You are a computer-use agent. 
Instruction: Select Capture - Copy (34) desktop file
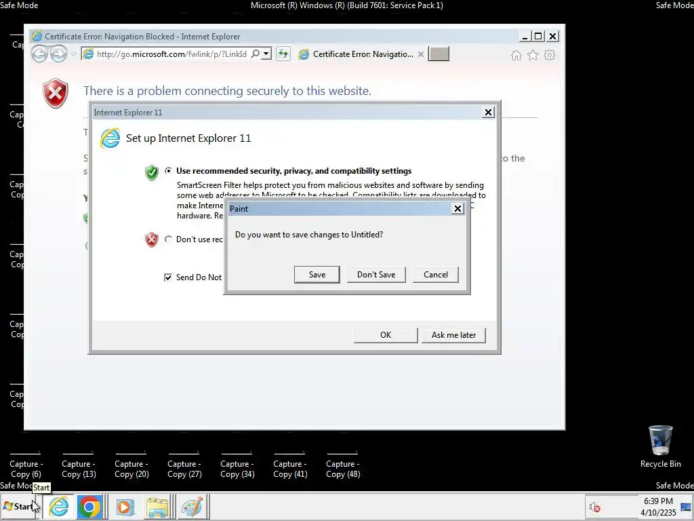[237, 465]
